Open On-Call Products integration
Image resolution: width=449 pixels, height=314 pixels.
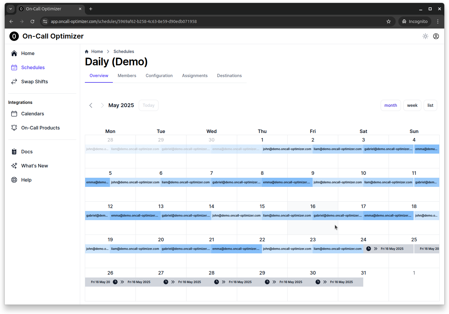tap(40, 128)
